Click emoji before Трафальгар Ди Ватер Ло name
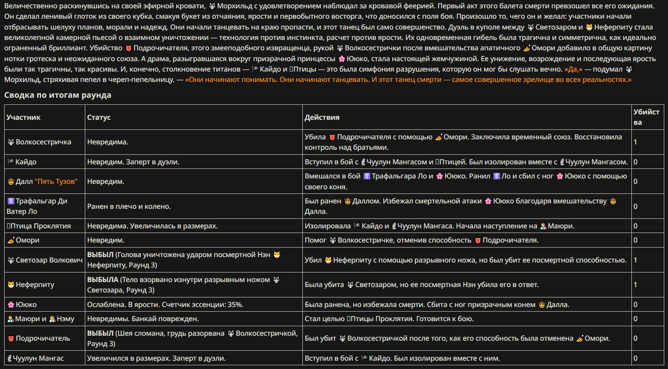 (x=11, y=201)
